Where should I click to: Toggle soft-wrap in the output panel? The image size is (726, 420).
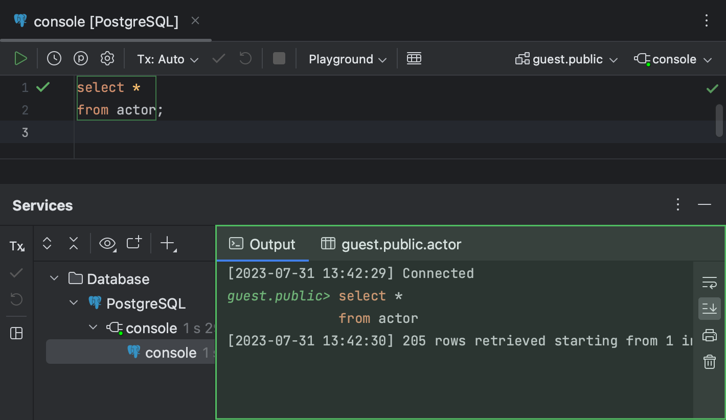[710, 282]
